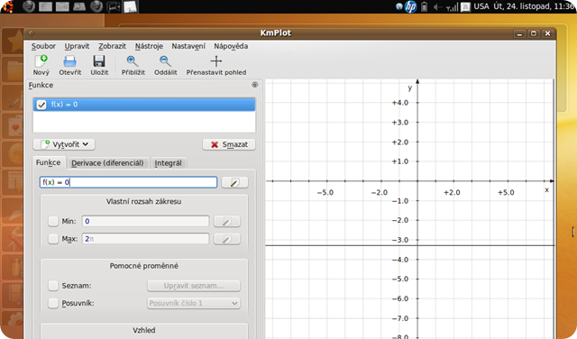Open the Upravit menu
577x339 pixels.
pyautogui.click(x=77, y=46)
